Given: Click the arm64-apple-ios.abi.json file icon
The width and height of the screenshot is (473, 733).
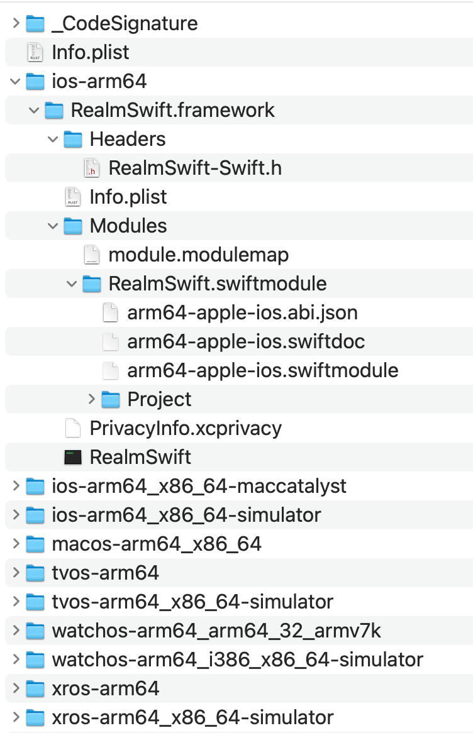Looking at the screenshot, I should tap(111, 312).
